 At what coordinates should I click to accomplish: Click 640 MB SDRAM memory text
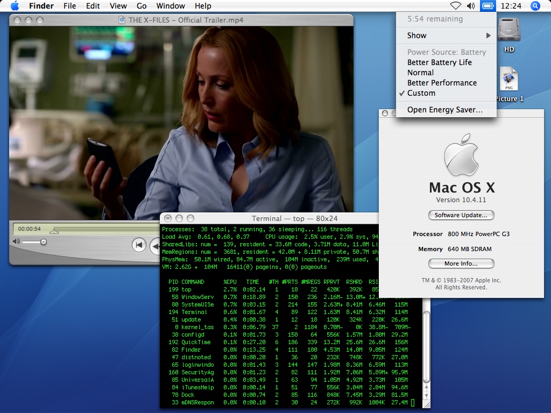pyautogui.click(x=469, y=249)
